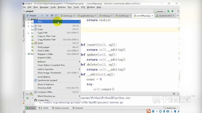Click the microphone icon in IME bar
Image resolution: width=202 pixels, height=113 pixels.
click(164, 111)
